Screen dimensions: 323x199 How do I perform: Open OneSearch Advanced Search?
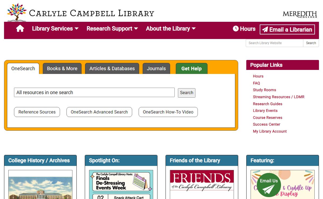[99, 112]
